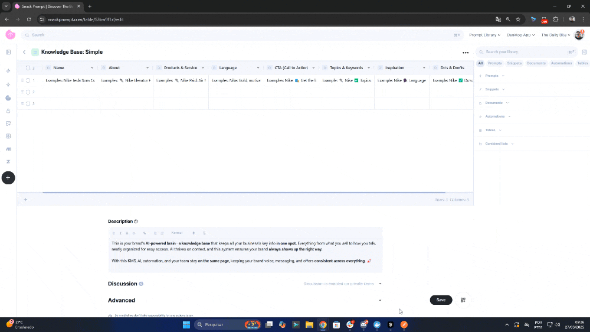
Task: Select the Snippets library filter tab
Action: coord(514,63)
